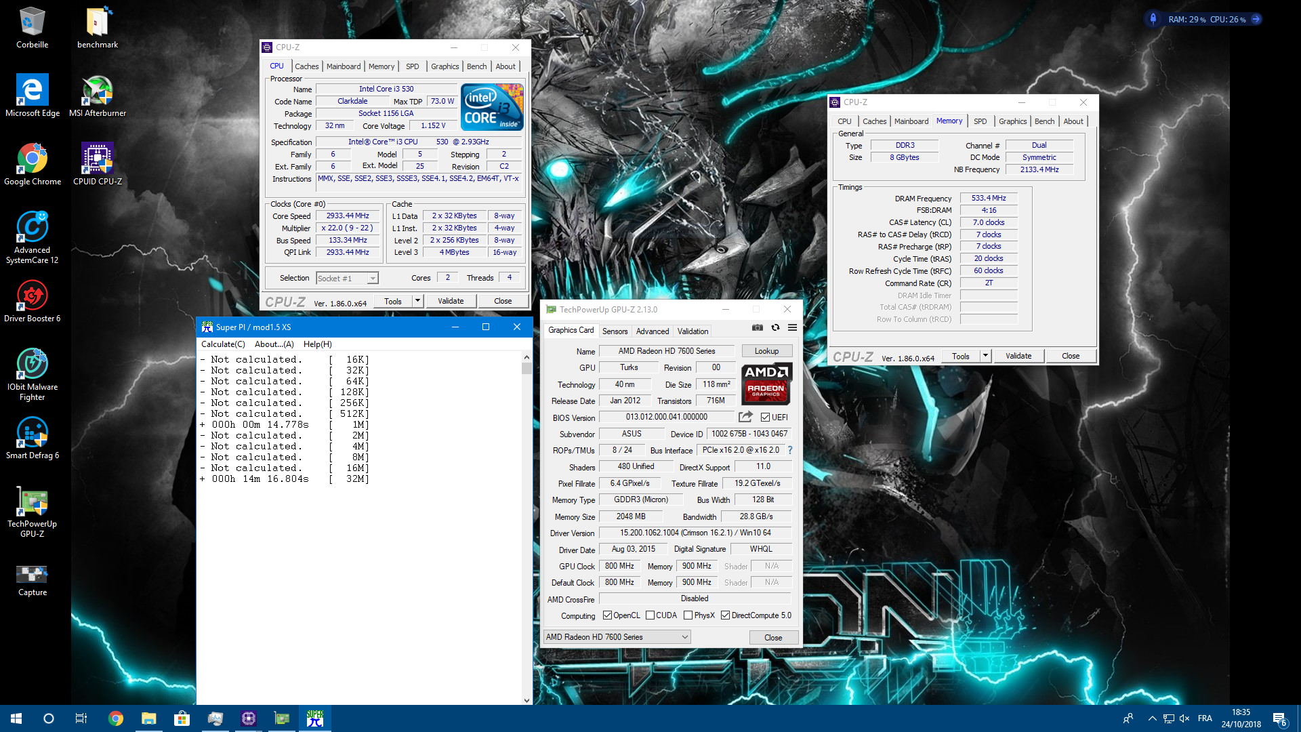Open Smart Defrag 6 shortcut
Screen dimensions: 1301x732
coord(32,439)
